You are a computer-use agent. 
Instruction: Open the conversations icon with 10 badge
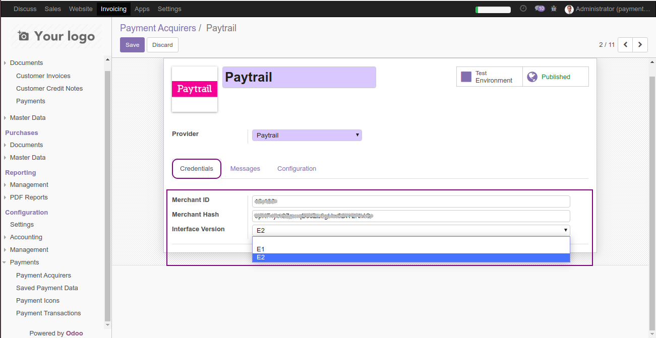tap(540, 9)
